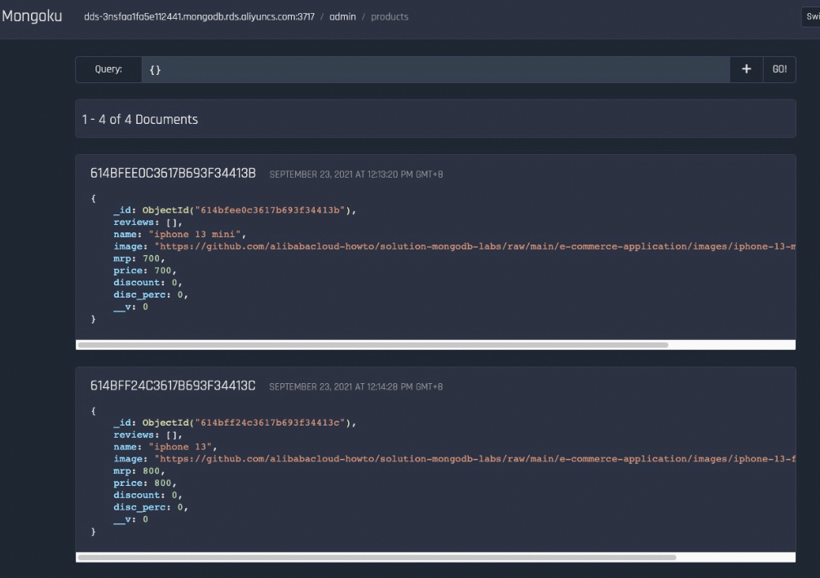This screenshot has height=578, width=820.
Task: Click "disc_perc: 0" in the iphone 13 document
Action: (x=151, y=507)
